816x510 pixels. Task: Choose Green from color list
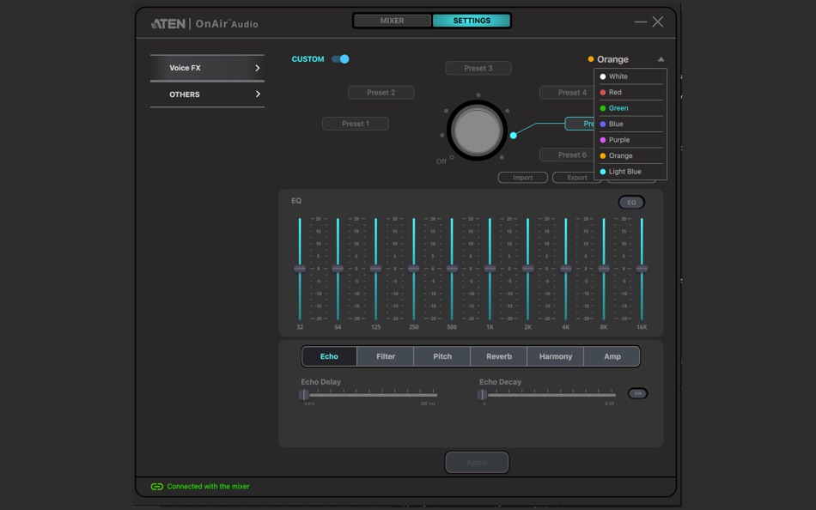[x=630, y=108]
